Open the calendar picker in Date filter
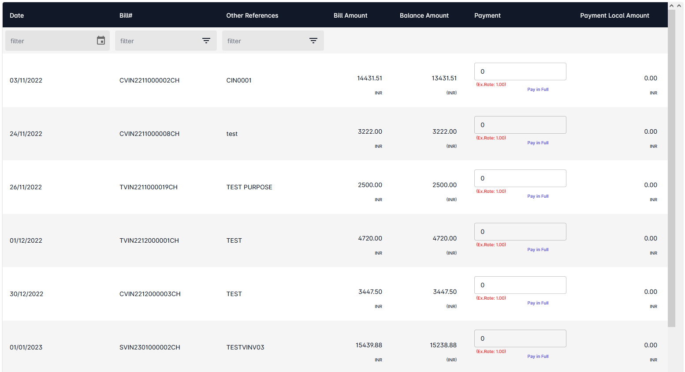Viewport: 685px width, 372px height. [101, 41]
